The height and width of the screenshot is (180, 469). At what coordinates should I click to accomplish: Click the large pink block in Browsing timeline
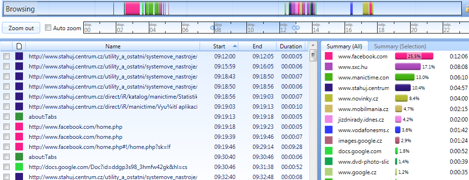133,8
